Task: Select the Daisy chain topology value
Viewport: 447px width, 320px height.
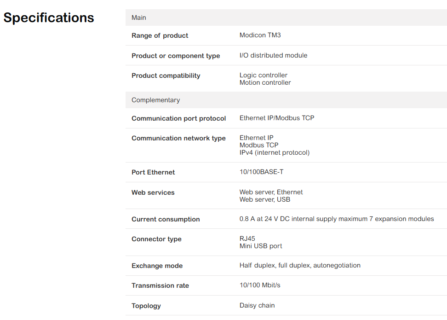Action: click(x=257, y=305)
